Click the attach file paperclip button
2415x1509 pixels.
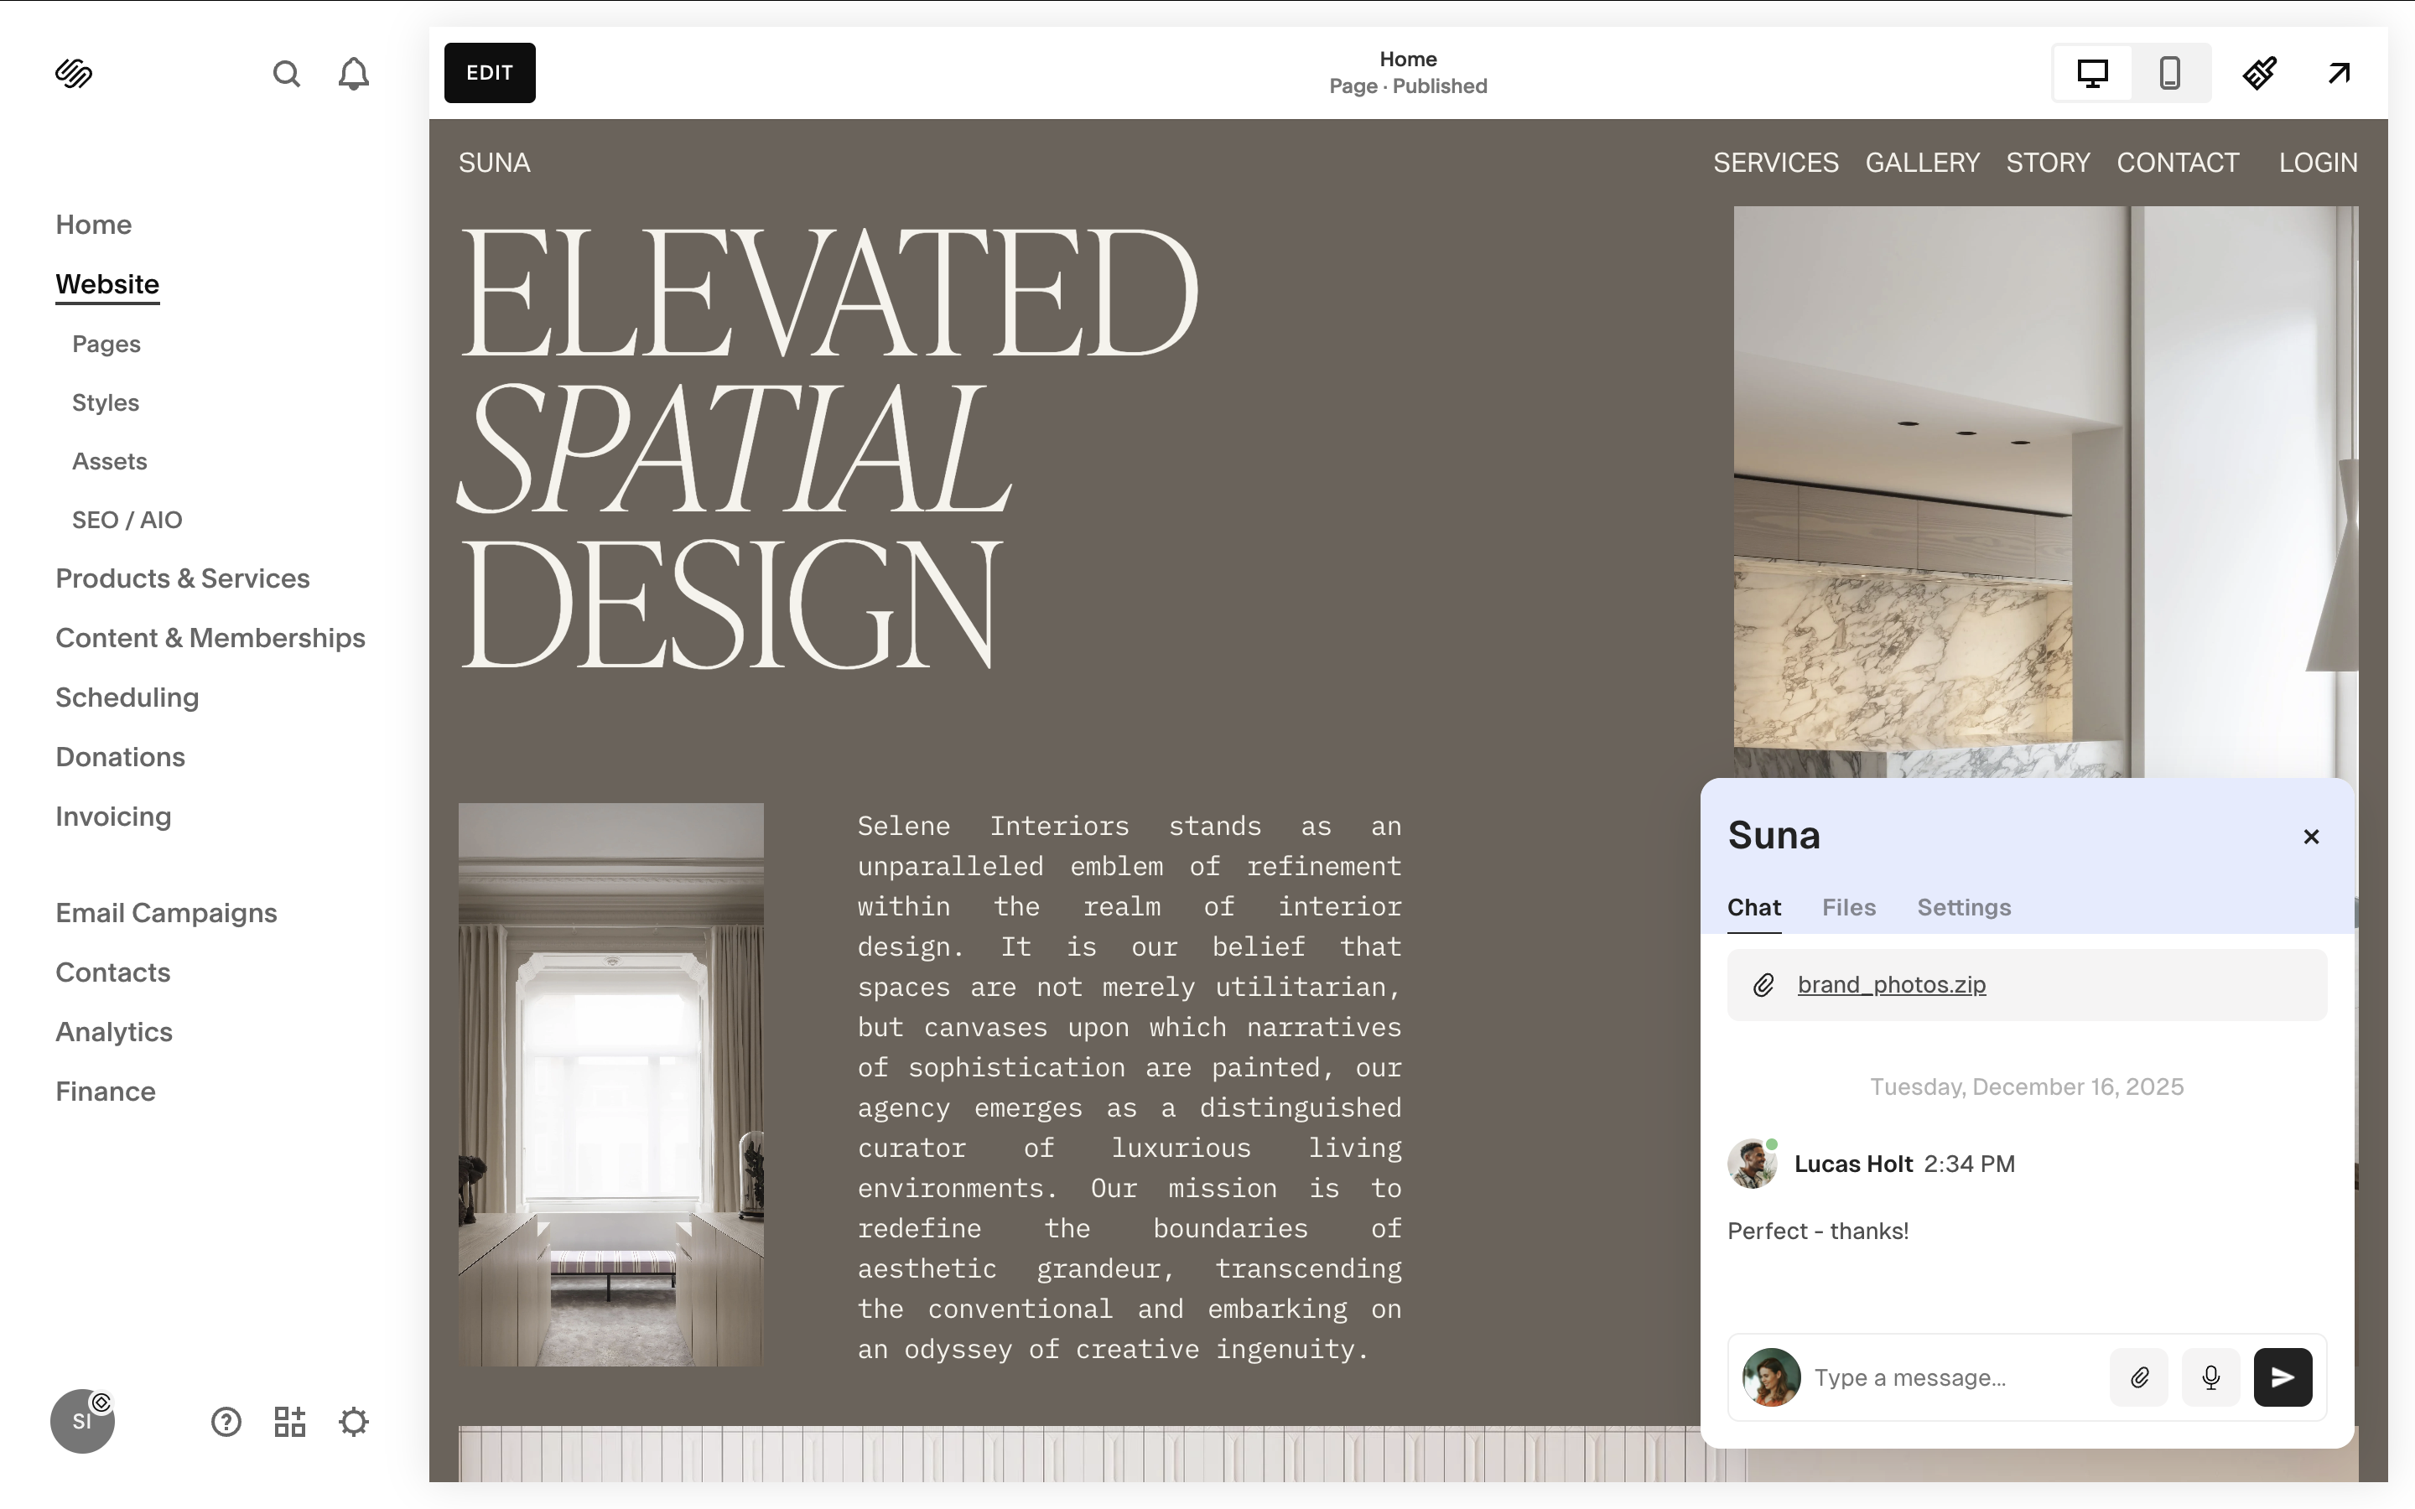[x=2138, y=1377]
